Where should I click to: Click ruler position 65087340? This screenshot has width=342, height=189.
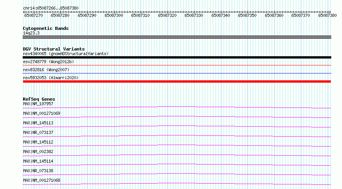(221, 15)
